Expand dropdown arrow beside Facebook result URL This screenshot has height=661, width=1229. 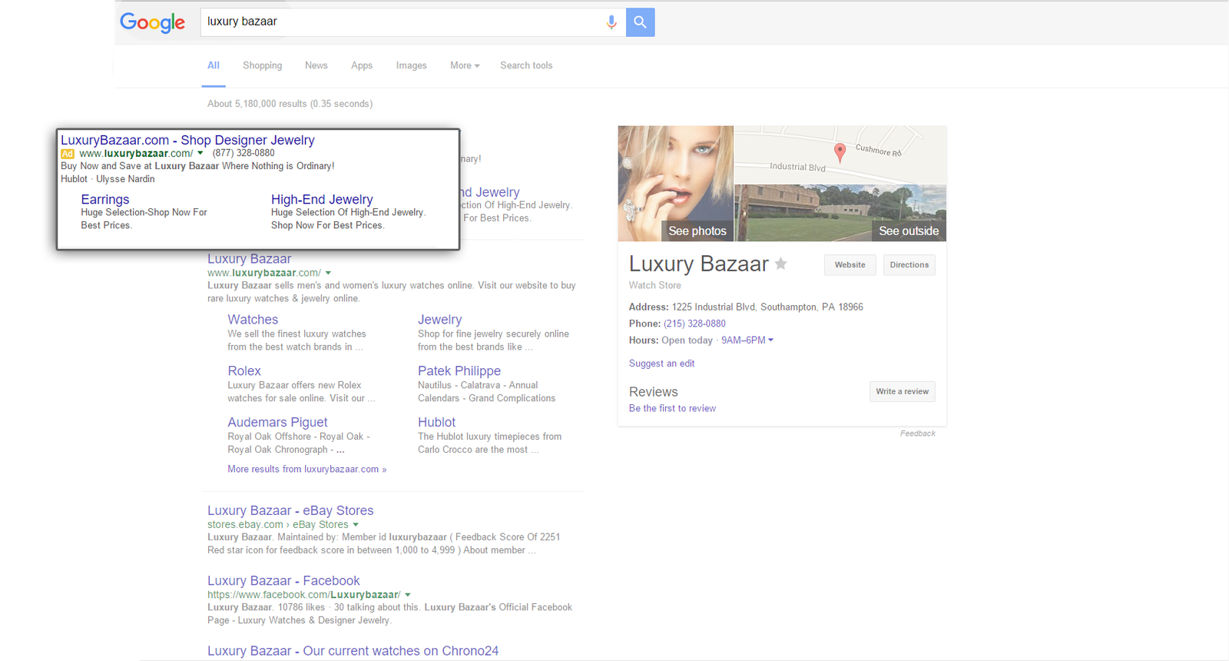click(407, 595)
